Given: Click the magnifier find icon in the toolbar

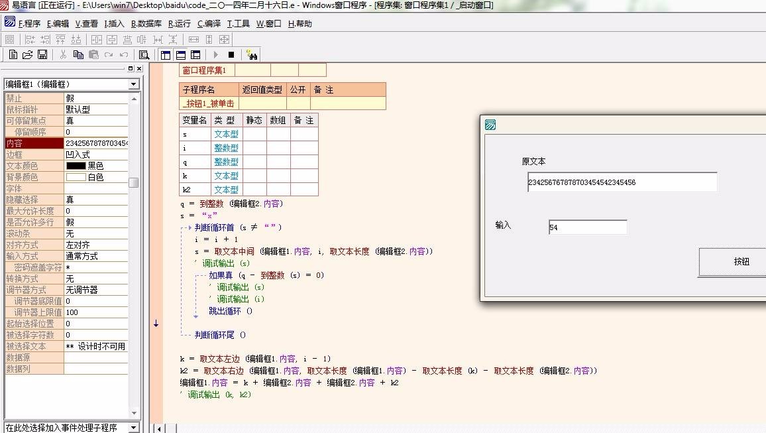Looking at the screenshot, I should click(x=144, y=54).
